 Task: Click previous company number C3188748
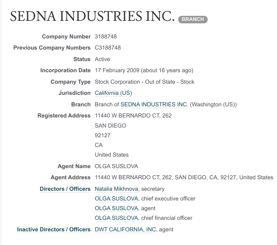pos(108,48)
